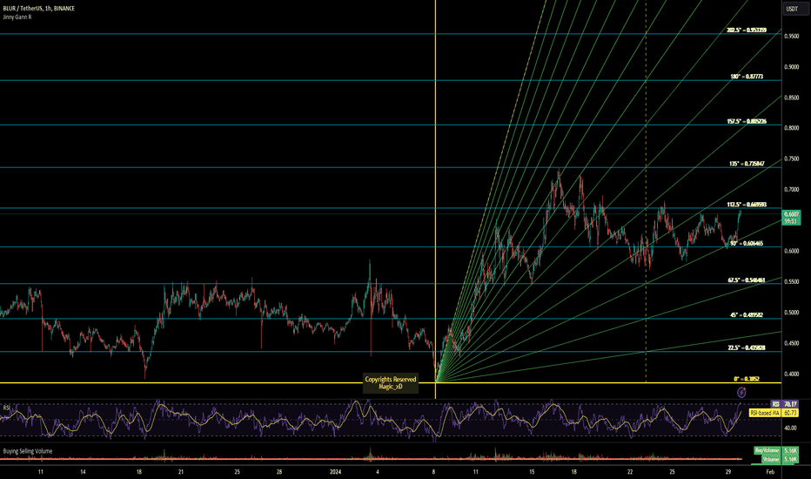Click the 112.5° Gann level label
The height and width of the screenshot is (479, 811).
click(x=747, y=205)
